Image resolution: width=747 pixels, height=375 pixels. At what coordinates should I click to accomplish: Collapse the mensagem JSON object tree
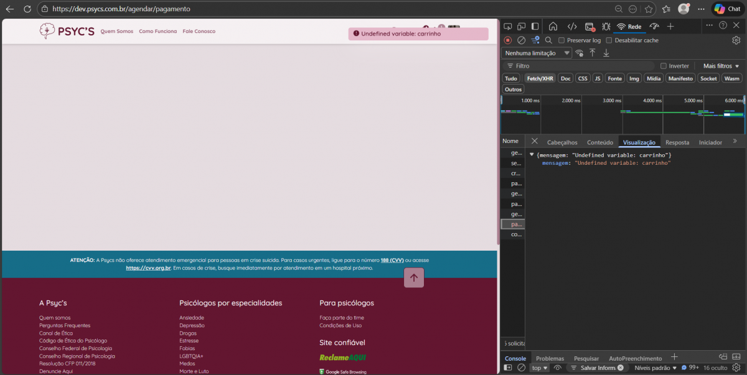(532, 155)
